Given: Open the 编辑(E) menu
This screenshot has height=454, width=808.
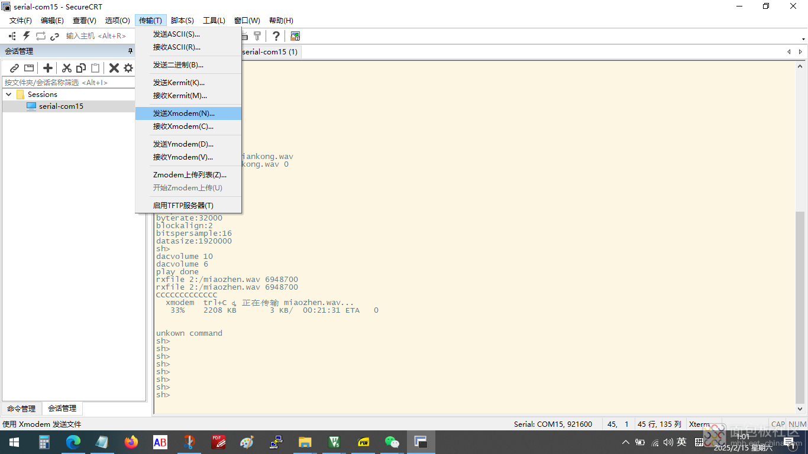Looking at the screenshot, I should (x=52, y=21).
